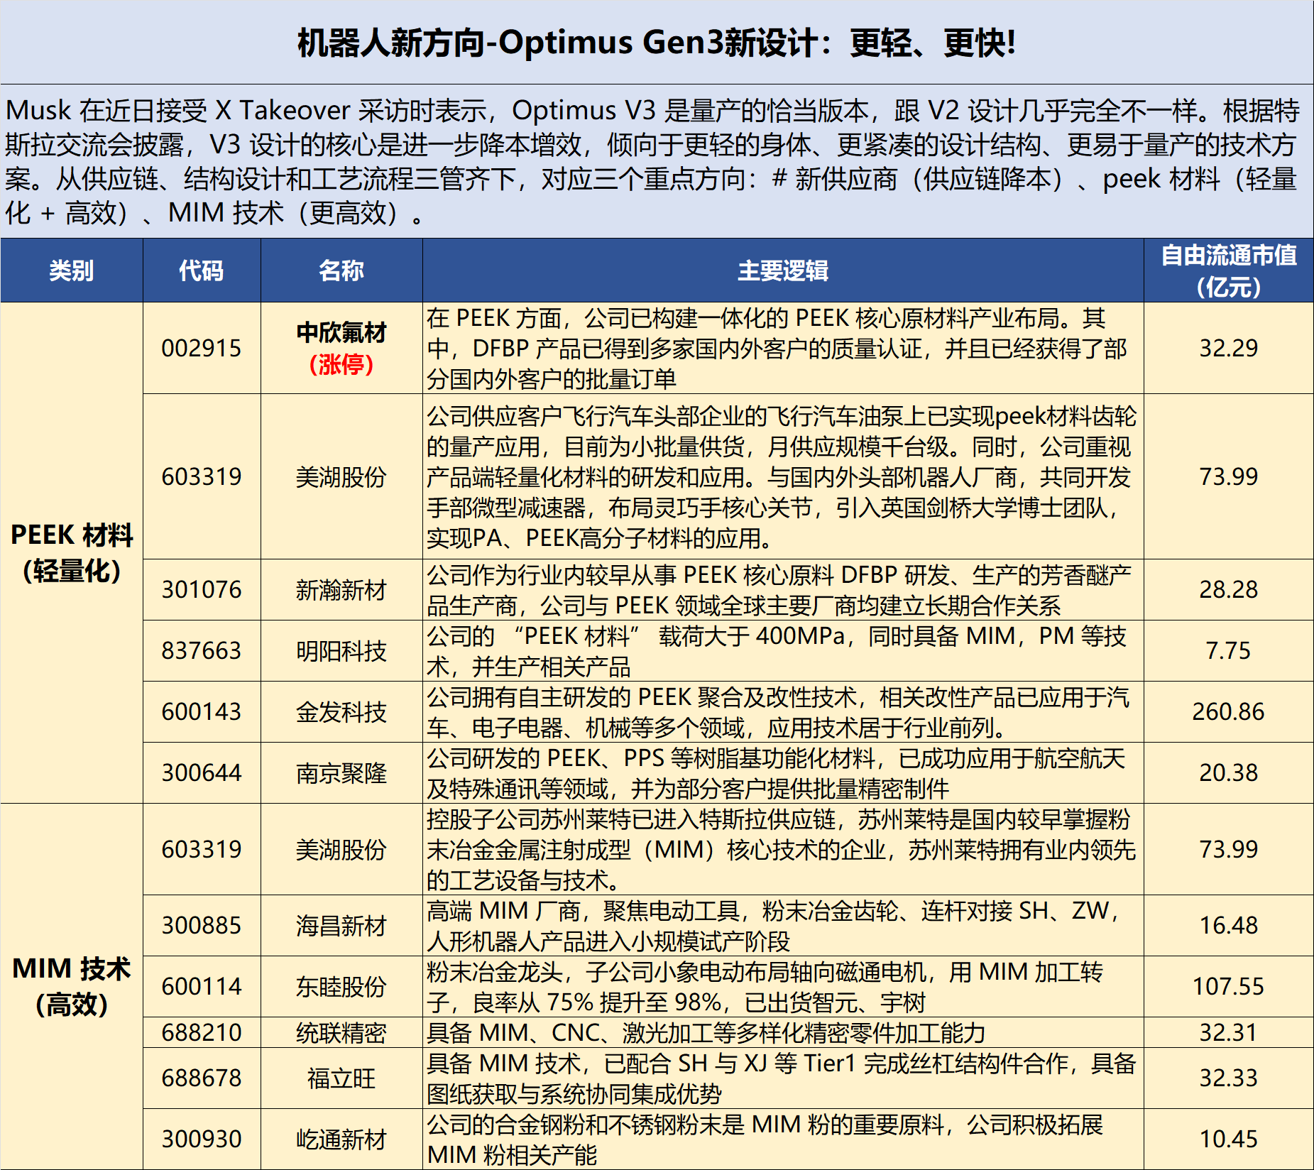Click logic text starting '公司作为行业内较早从事 PEEK'

(779, 590)
